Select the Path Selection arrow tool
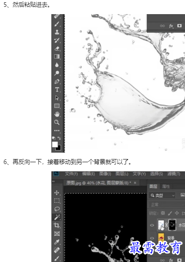This screenshot has height=262, width=185. (x=57, y=98)
